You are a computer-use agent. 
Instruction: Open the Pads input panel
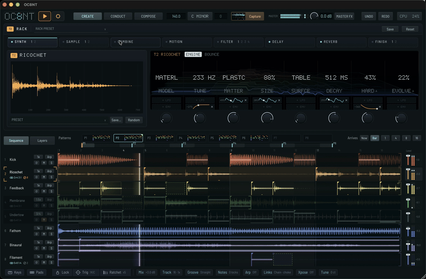click(36, 272)
